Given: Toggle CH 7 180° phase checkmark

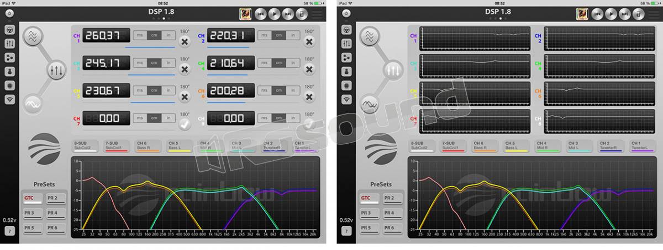Looking at the screenshot, I should 185,124.
